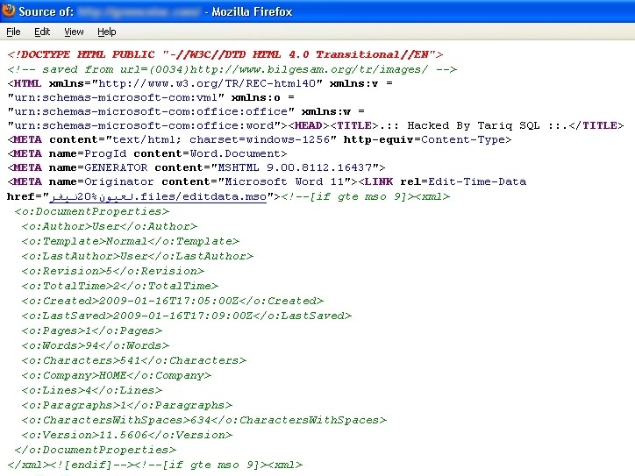The image size is (635, 476).
Task: Click the o:Template Normal line
Action: point(131,241)
